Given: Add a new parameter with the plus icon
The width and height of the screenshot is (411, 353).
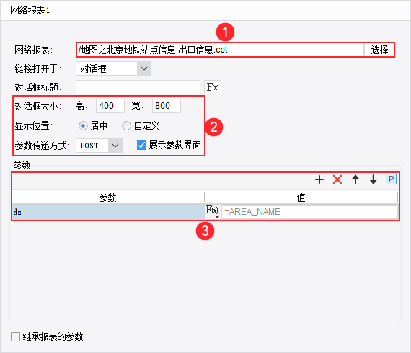Looking at the screenshot, I should [319, 179].
